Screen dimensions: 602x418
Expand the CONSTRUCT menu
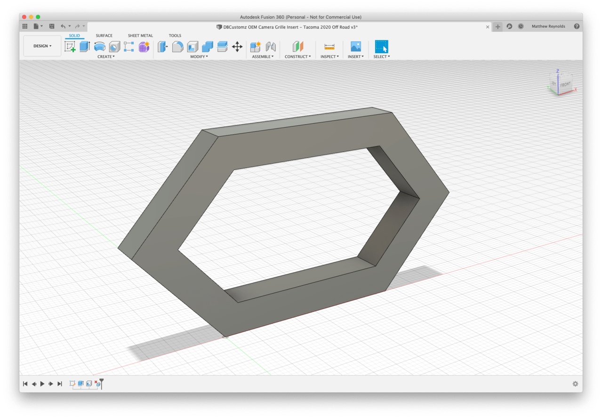click(298, 56)
